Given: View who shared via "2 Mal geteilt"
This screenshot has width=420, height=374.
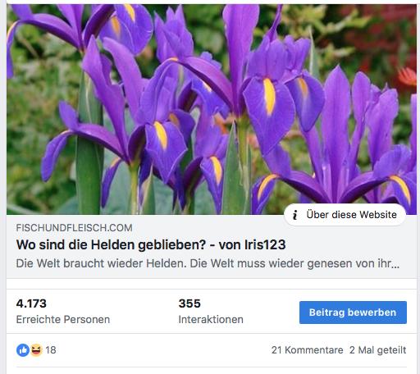Looking at the screenshot, I should click(x=378, y=350).
